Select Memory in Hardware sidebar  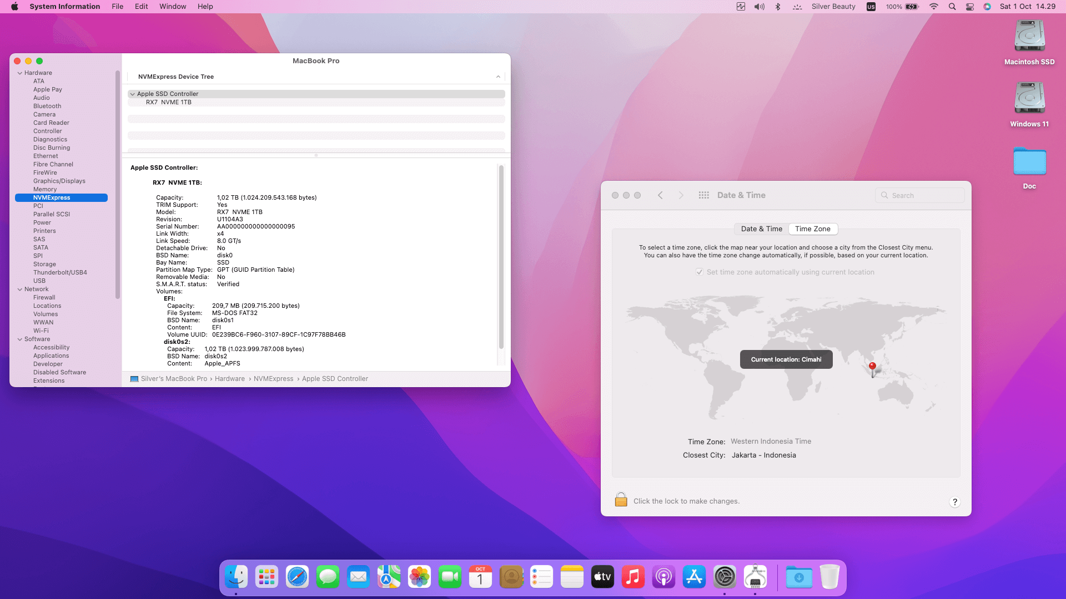45,189
